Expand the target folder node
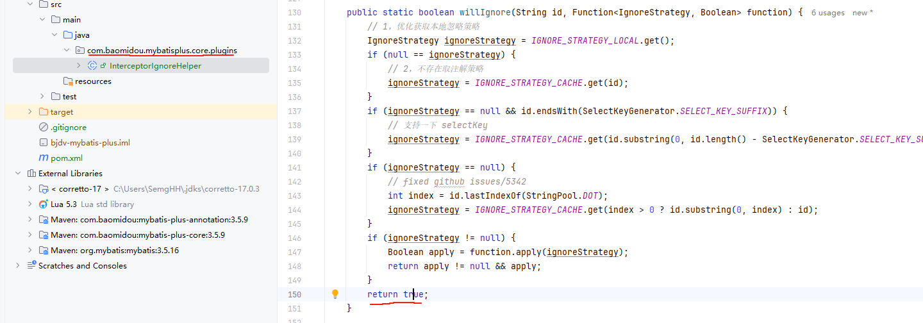This screenshot has height=323, width=923. tap(29, 112)
